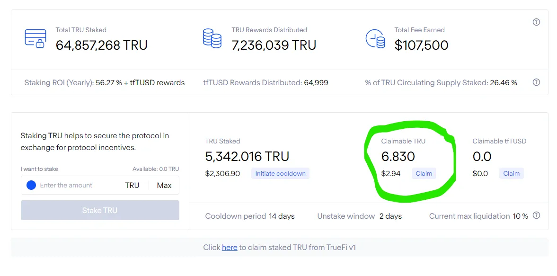Click the Unstake window 2 days text
This screenshot has height=276, width=557.
click(x=360, y=216)
